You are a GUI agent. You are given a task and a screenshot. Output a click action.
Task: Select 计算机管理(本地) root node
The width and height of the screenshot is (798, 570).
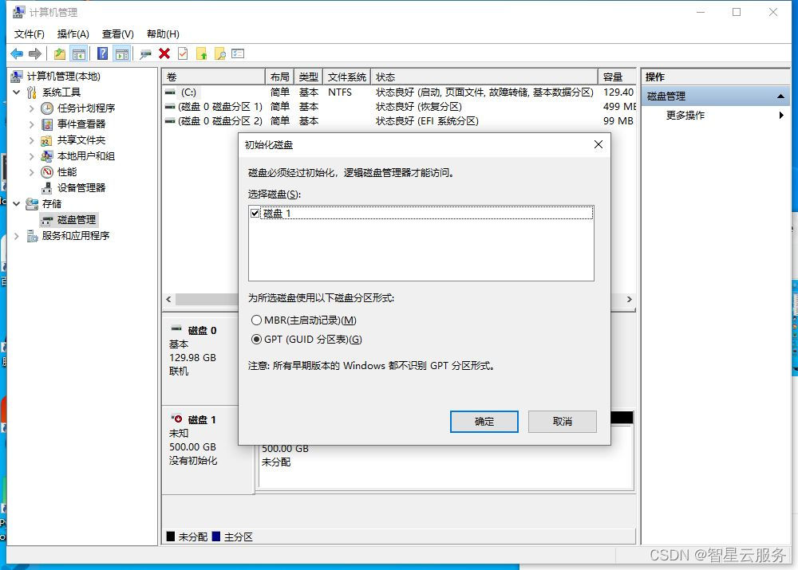[x=64, y=77]
